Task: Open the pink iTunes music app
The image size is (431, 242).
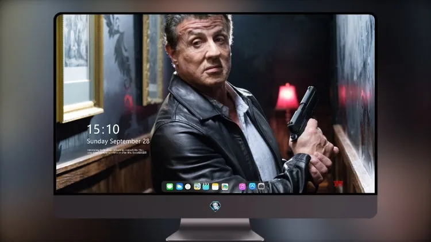Action: 242,187
